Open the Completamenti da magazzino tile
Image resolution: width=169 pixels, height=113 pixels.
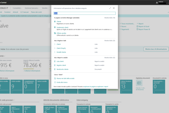pos(30,87)
